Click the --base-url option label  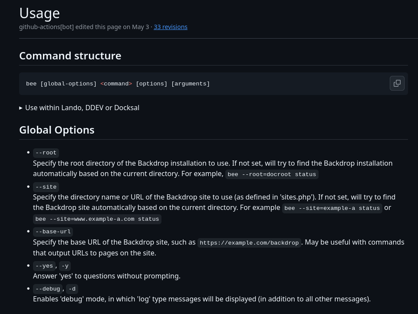[53, 232]
